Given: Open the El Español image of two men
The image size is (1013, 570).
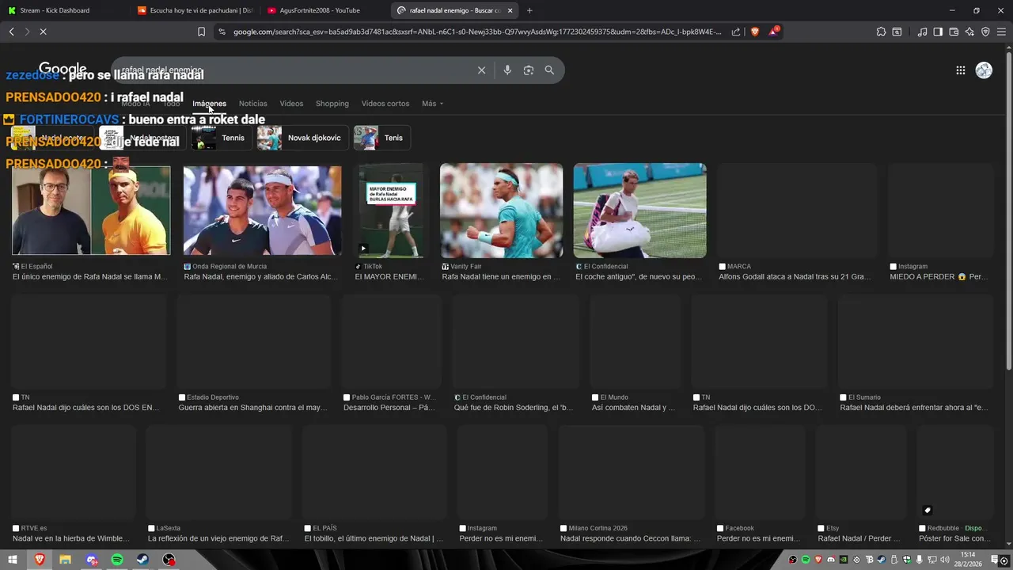Looking at the screenshot, I should click(91, 211).
